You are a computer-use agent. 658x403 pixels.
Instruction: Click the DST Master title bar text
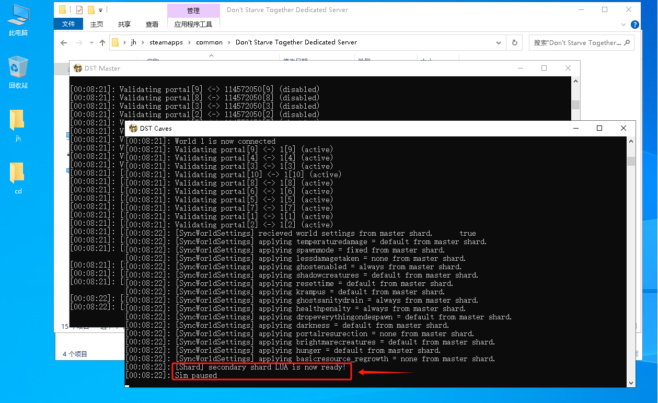click(102, 68)
